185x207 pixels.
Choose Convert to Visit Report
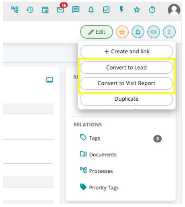126,83
